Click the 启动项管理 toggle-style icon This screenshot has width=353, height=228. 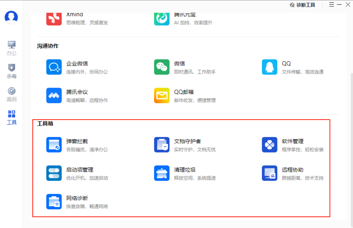pyautogui.click(x=54, y=173)
